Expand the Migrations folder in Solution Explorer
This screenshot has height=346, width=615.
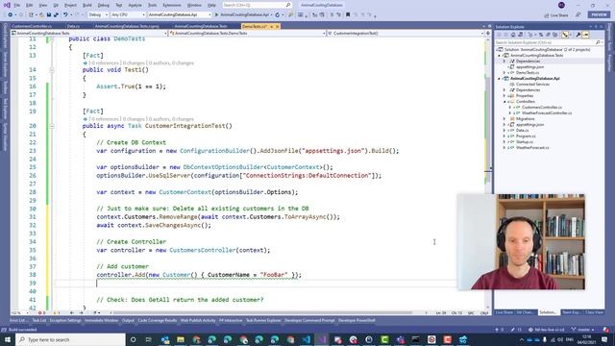[504, 118]
